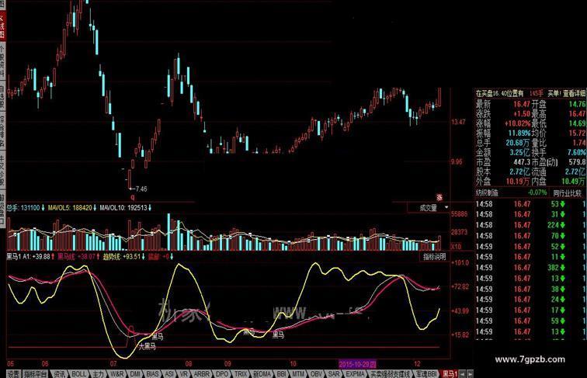Click the 趋势线: +93.51 readout
587x378 pixels.
pos(122,257)
